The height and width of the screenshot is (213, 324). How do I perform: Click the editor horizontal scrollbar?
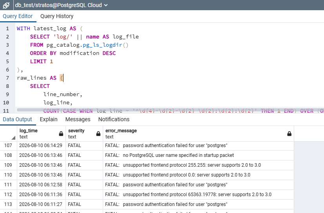coord(170,110)
